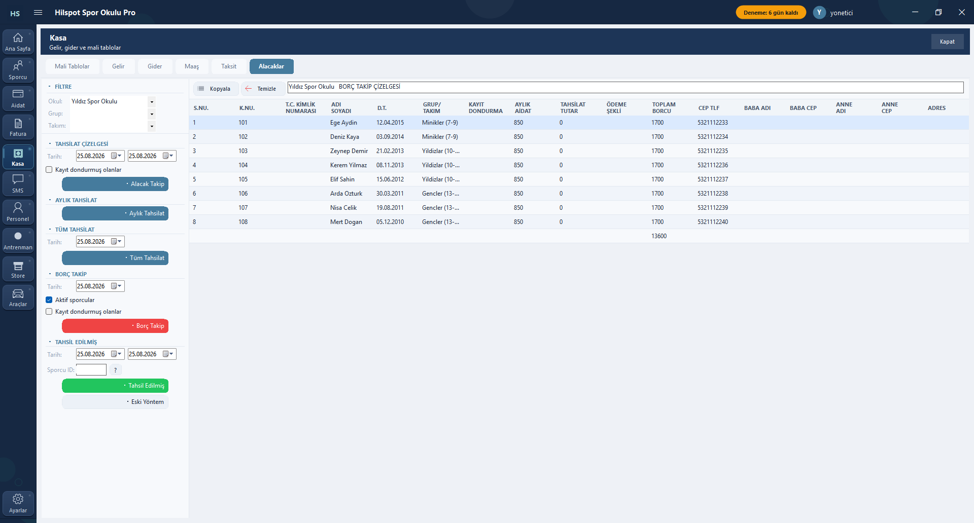
Task: Check Kayıt dondurmuş olanlar under Borç Takip
Action: point(49,312)
